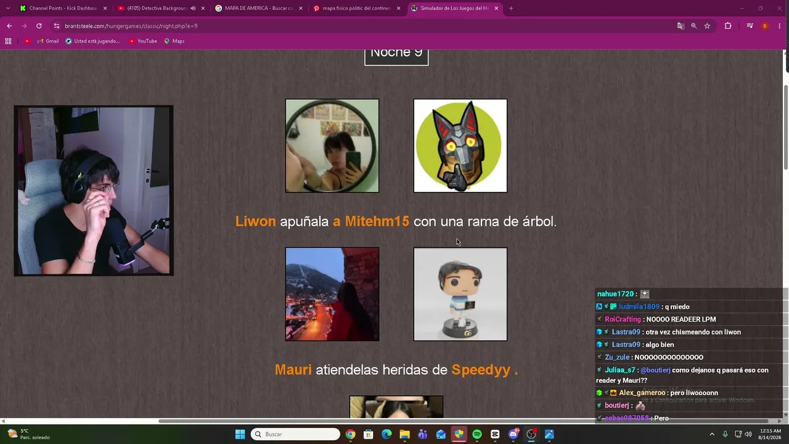This screenshot has height=444, width=789.
Task: Click the page's vertical scrollbar
Action: coord(785,126)
